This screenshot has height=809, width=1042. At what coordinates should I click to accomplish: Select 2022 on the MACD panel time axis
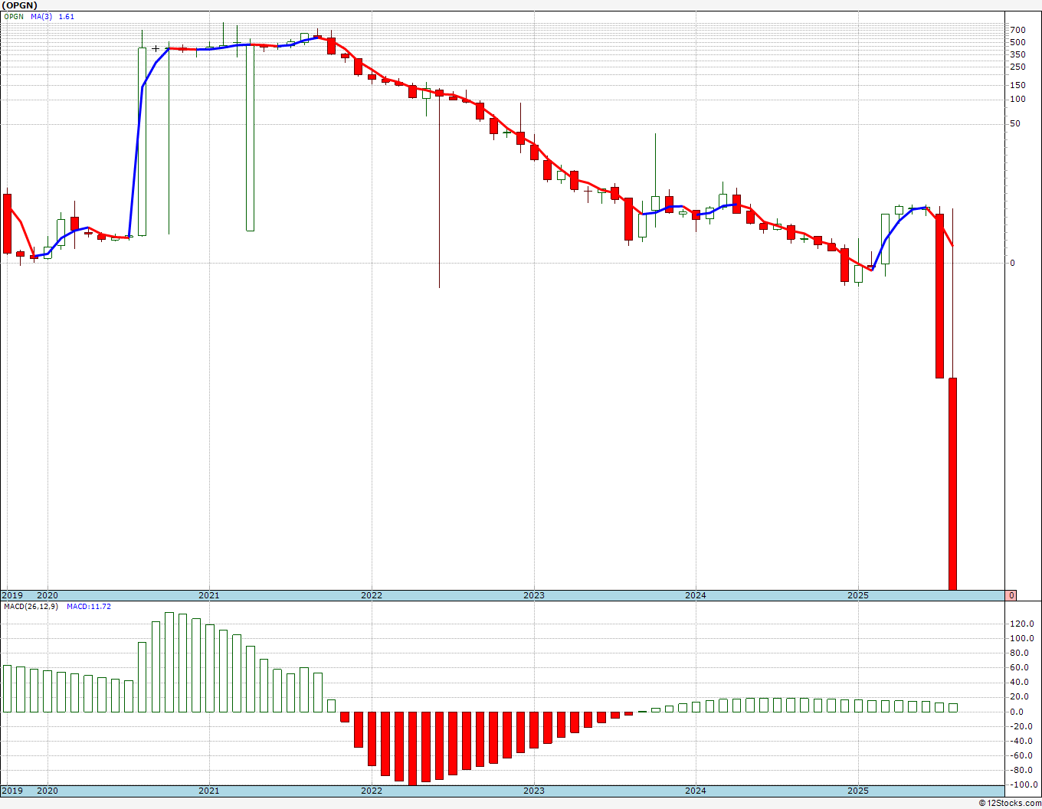[372, 791]
